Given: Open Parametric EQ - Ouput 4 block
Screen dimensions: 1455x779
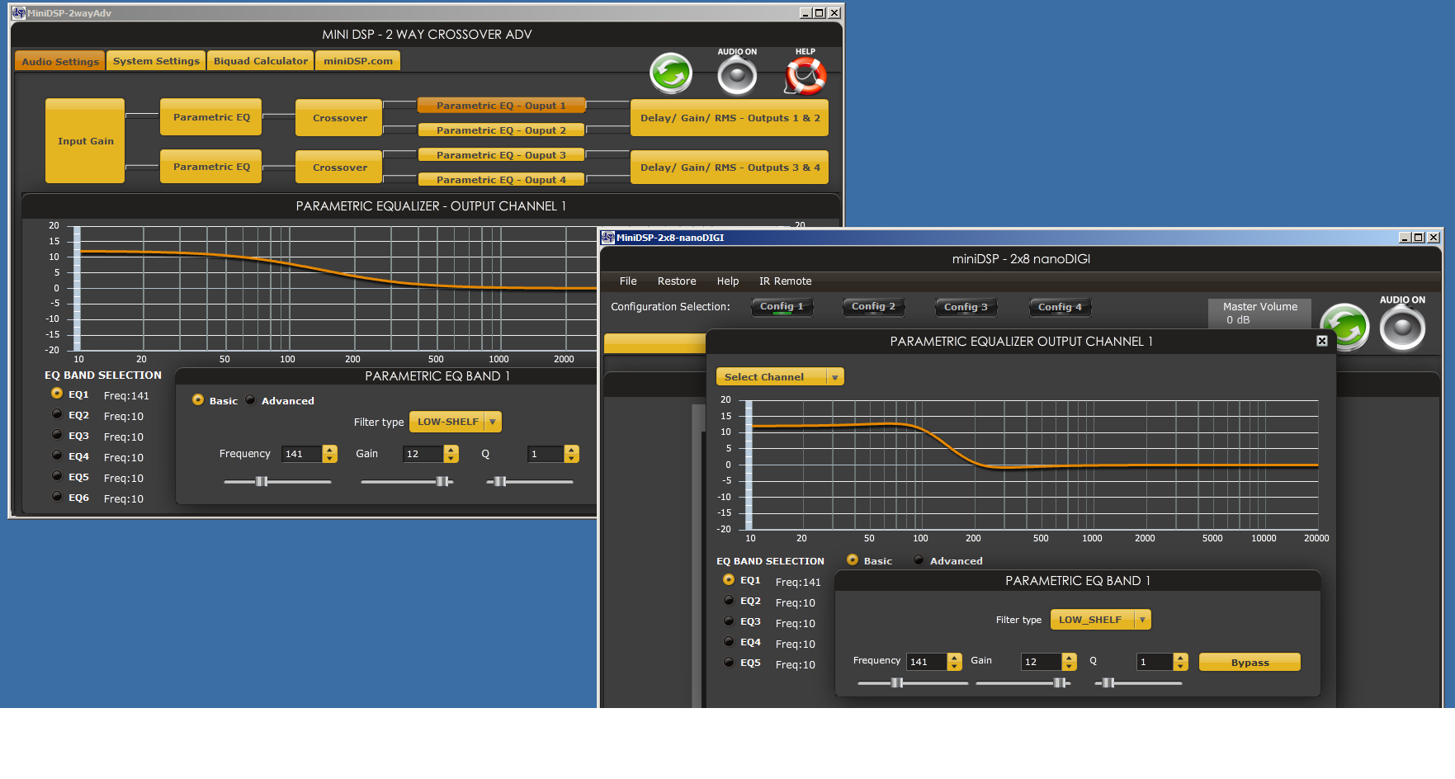Looking at the screenshot, I should (501, 180).
